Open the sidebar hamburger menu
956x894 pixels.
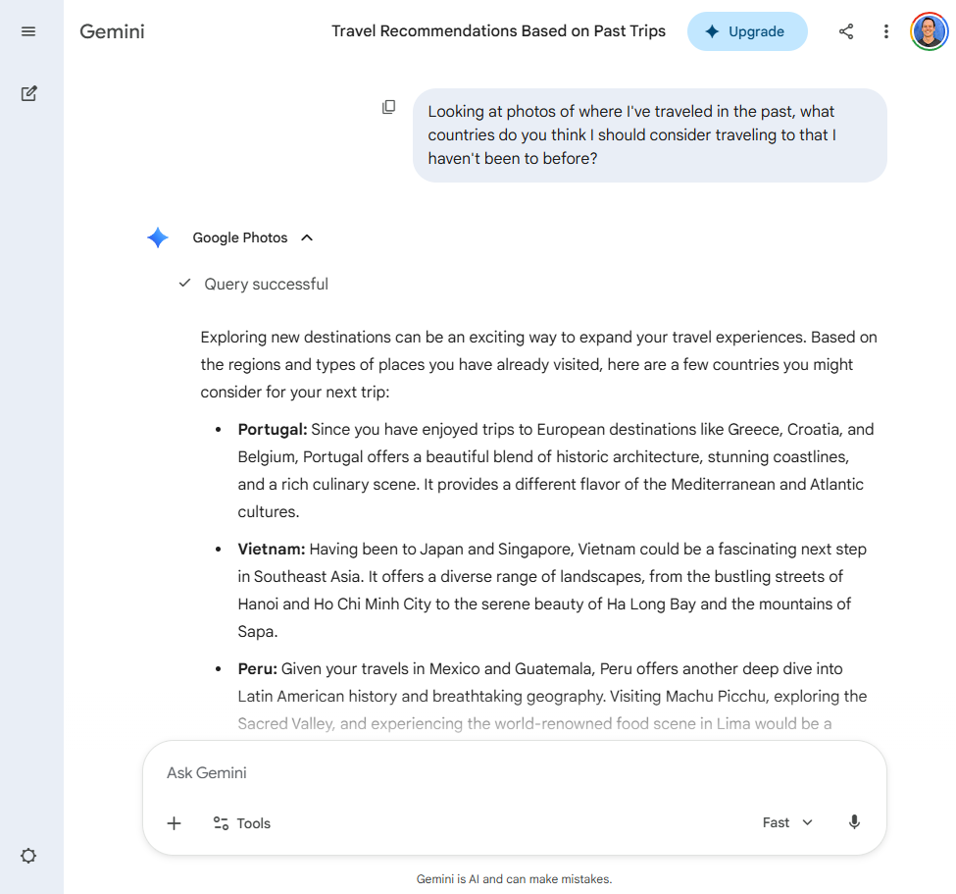(x=28, y=30)
